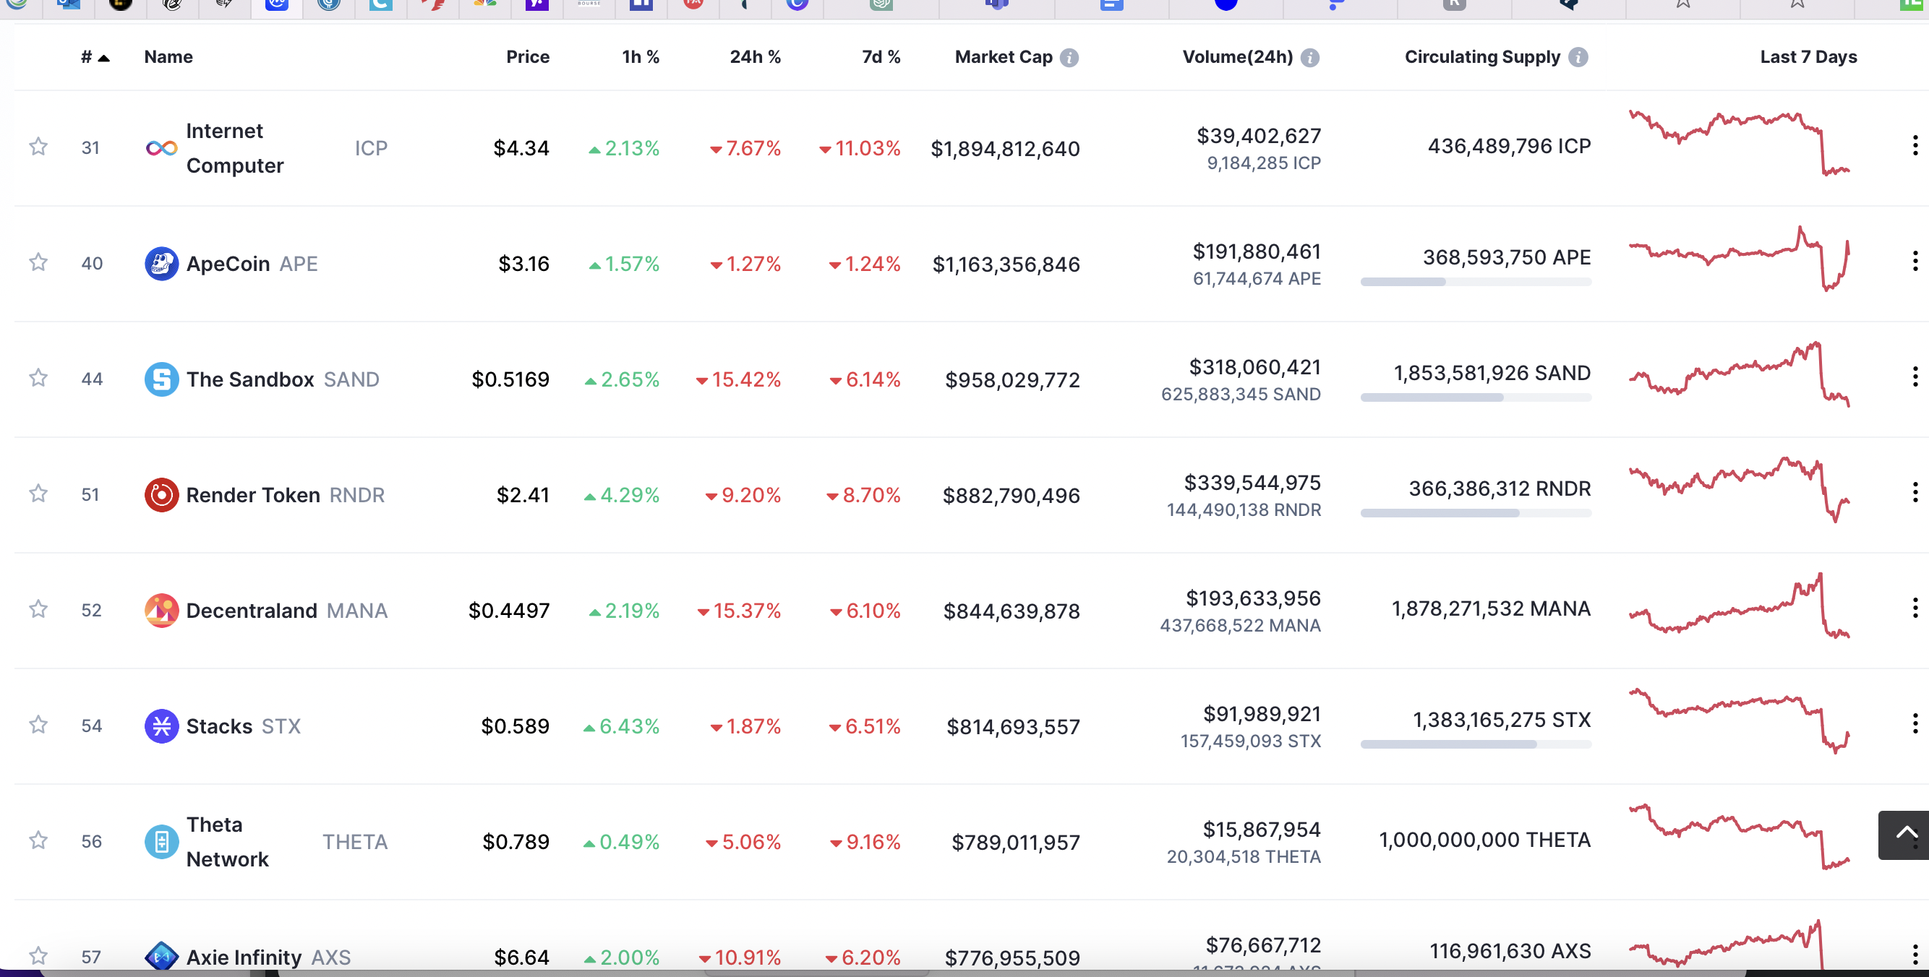1929x977 pixels.
Task: Open the Decentraland coin page link
Action: (x=252, y=611)
